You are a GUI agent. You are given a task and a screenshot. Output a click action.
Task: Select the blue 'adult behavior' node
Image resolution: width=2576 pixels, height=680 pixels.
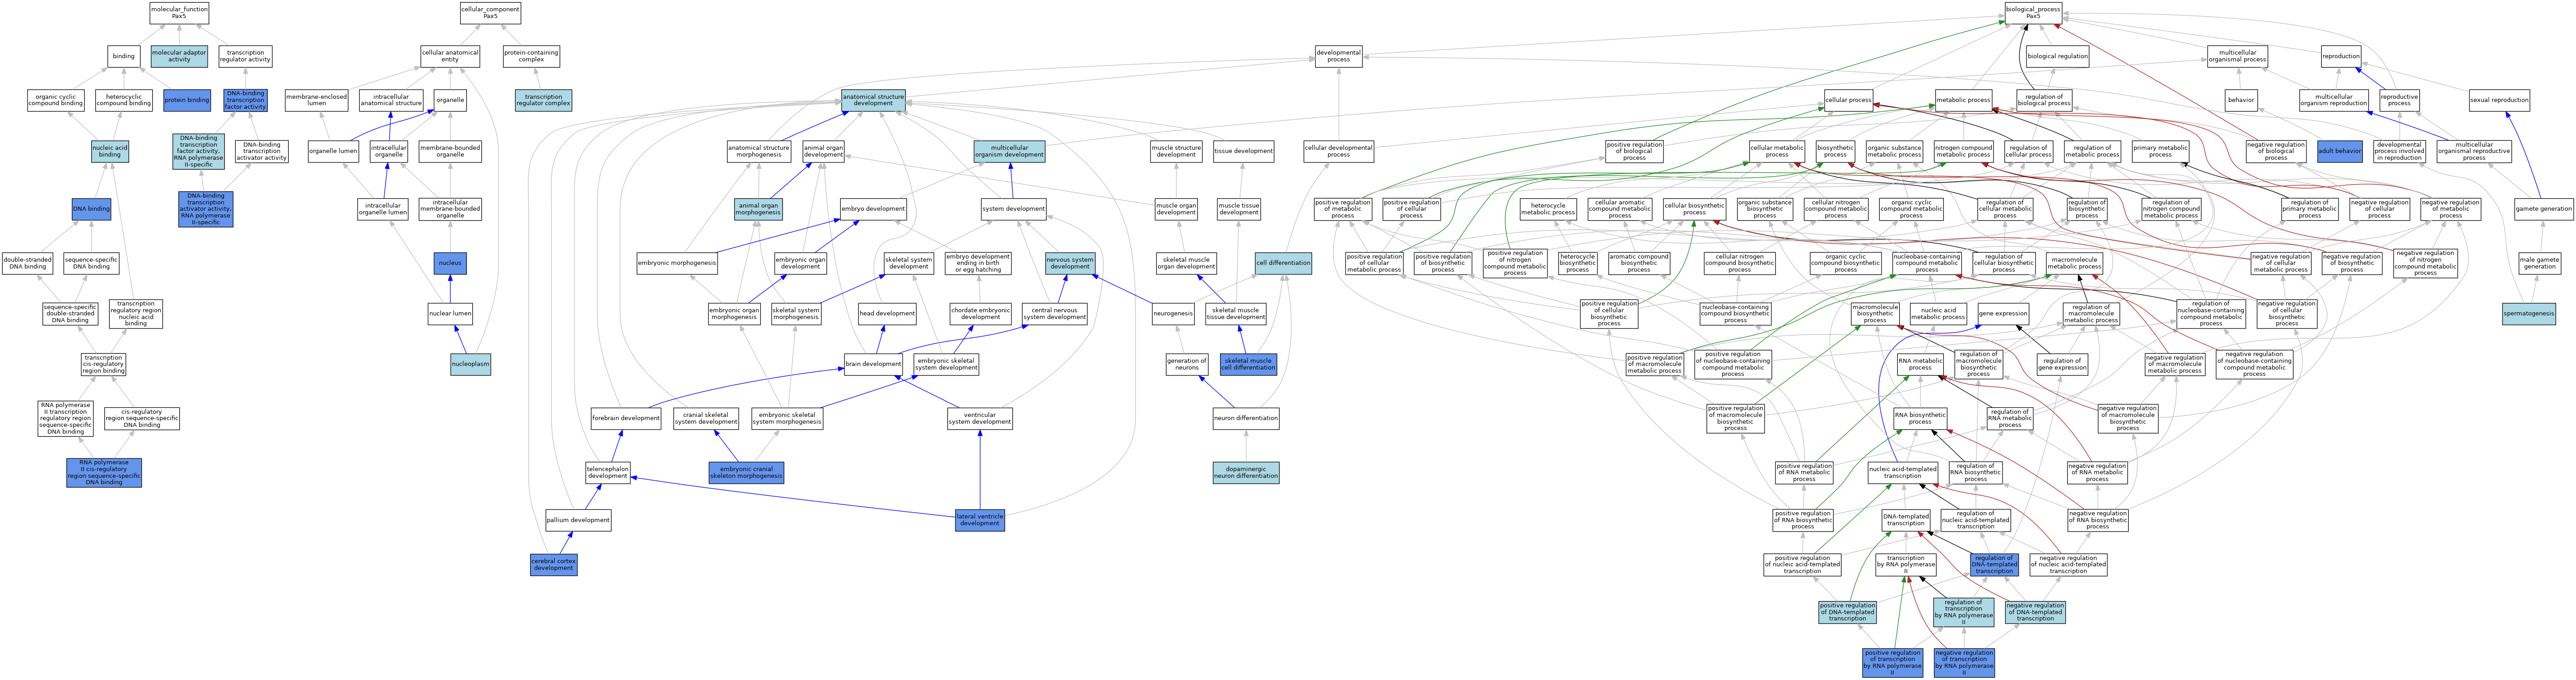click(x=2340, y=152)
